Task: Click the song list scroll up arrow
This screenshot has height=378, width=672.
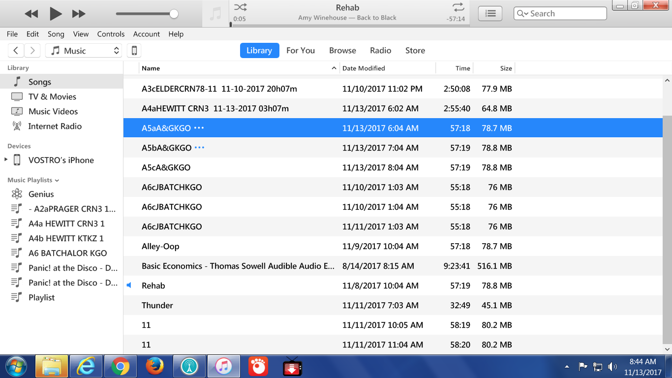Action: coord(667,80)
